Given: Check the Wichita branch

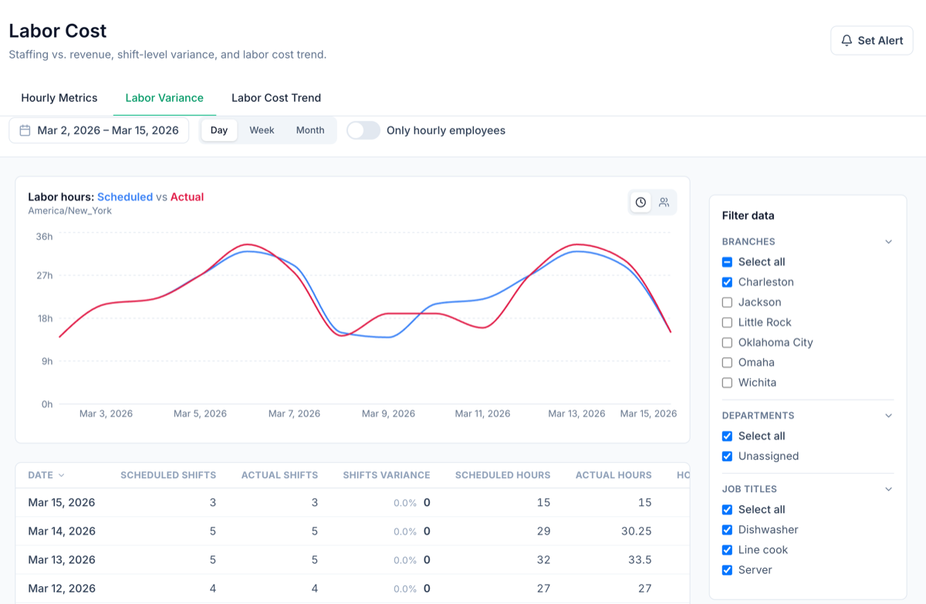Looking at the screenshot, I should pos(727,383).
